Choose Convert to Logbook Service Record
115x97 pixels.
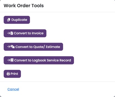[x=39, y=60]
